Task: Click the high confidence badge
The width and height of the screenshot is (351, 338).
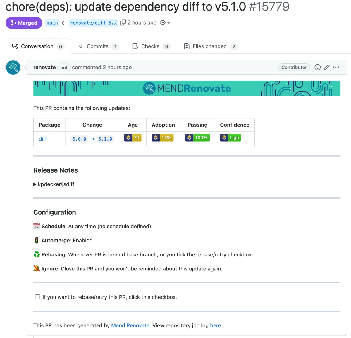Action: coord(230,137)
